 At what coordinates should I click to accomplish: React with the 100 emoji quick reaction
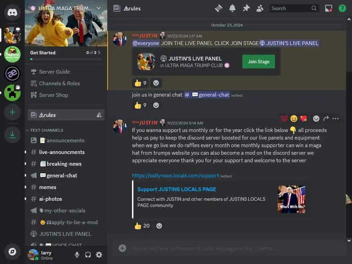pos(284,119)
